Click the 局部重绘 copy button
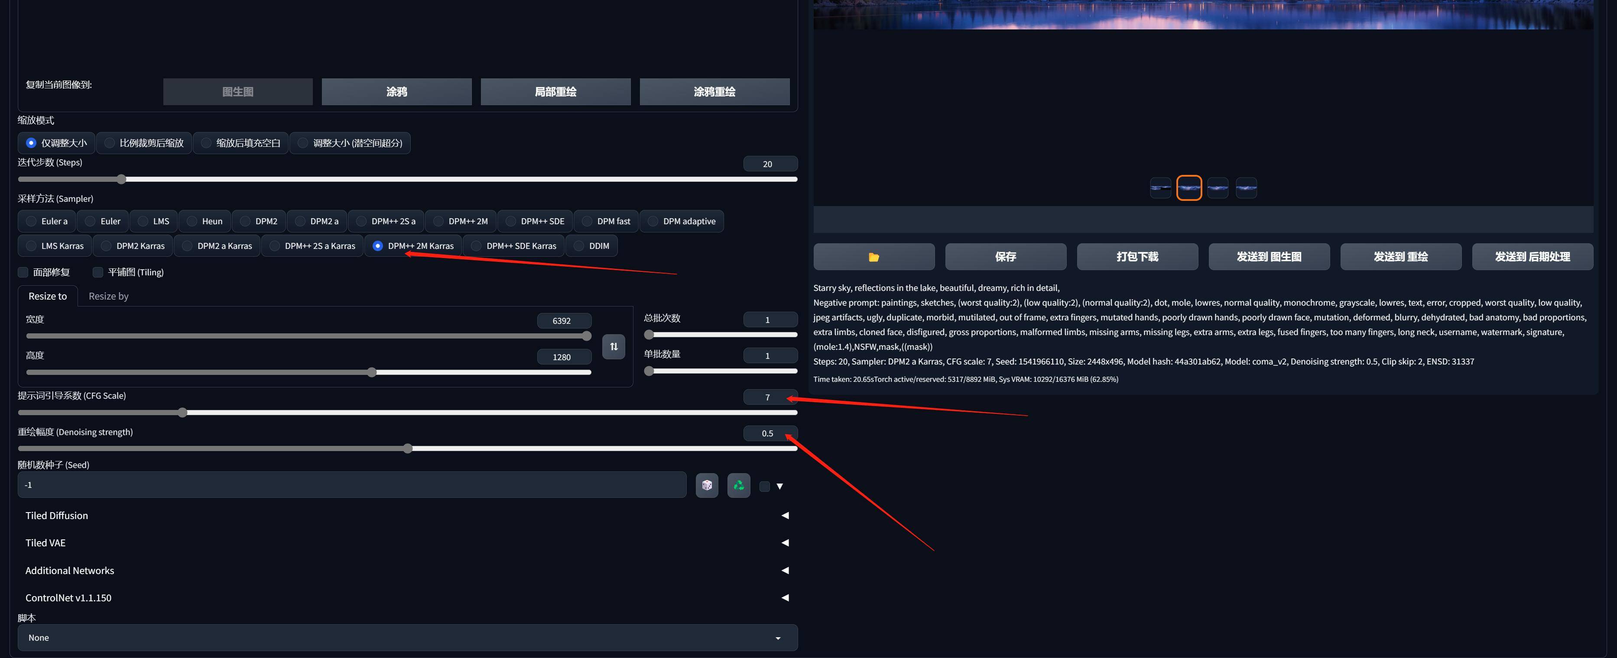The width and height of the screenshot is (1617, 658). [555, 92]
